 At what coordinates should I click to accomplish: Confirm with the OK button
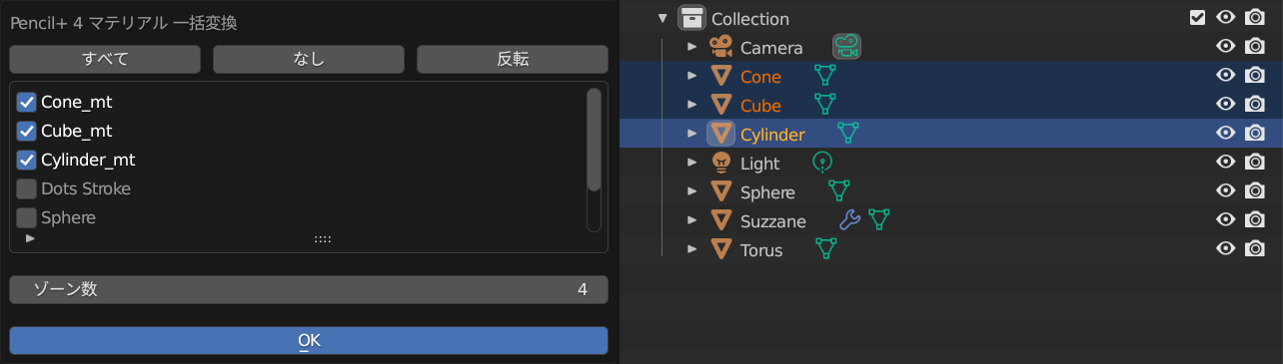[x=309, y=340]
